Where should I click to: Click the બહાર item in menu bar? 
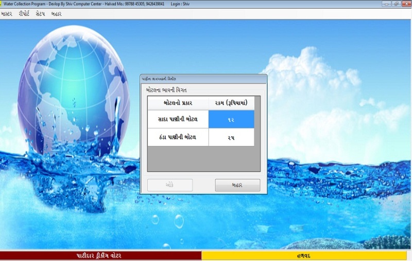click(x=56, y=14)
